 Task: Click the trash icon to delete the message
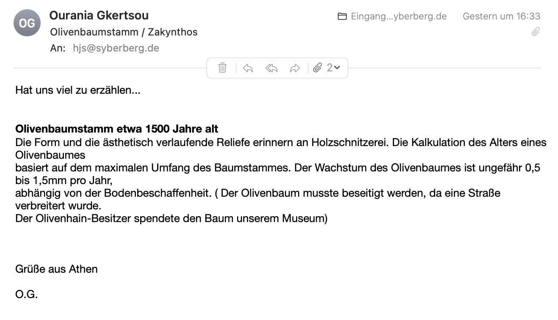tap(222, 68)
